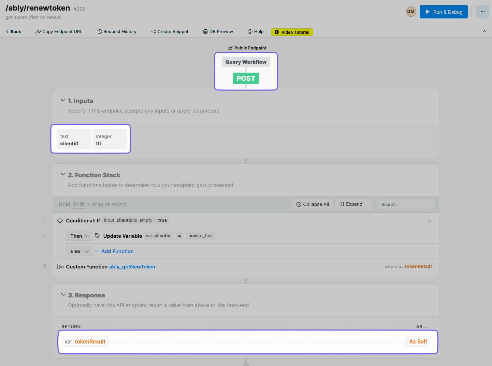This screenshot has height=366, width=492.
Task: Open the Then branch dropdown
Action: (x=80, y=236)
